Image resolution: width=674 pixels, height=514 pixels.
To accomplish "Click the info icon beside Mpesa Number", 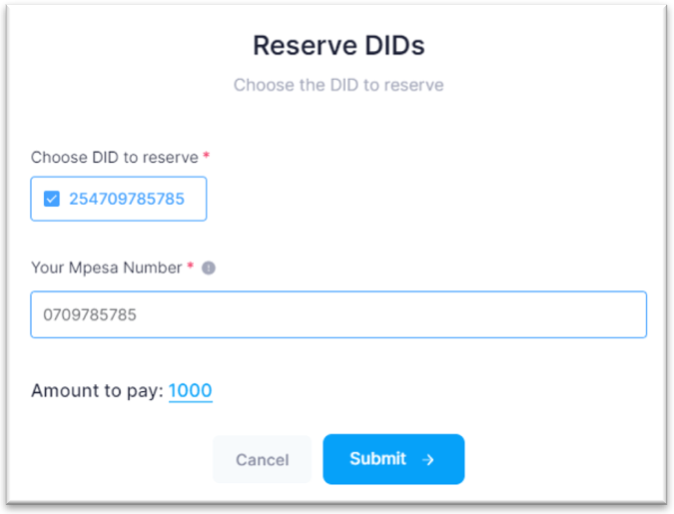I will click(x=209, y=268).
